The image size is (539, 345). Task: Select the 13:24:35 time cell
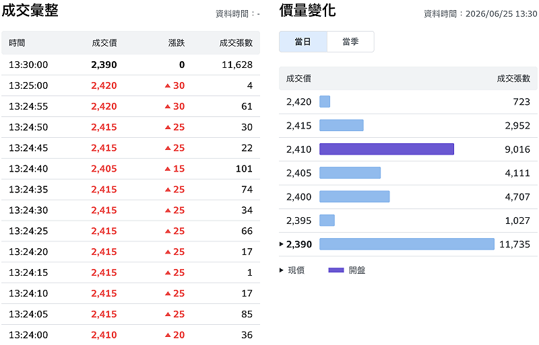tap(28, 190)
